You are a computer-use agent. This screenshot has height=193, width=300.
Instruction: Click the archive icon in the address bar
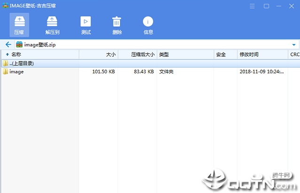tap(19, 45)
